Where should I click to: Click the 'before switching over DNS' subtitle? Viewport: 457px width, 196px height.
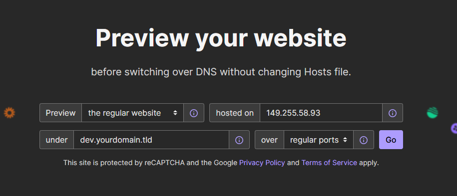pos(221,72)
